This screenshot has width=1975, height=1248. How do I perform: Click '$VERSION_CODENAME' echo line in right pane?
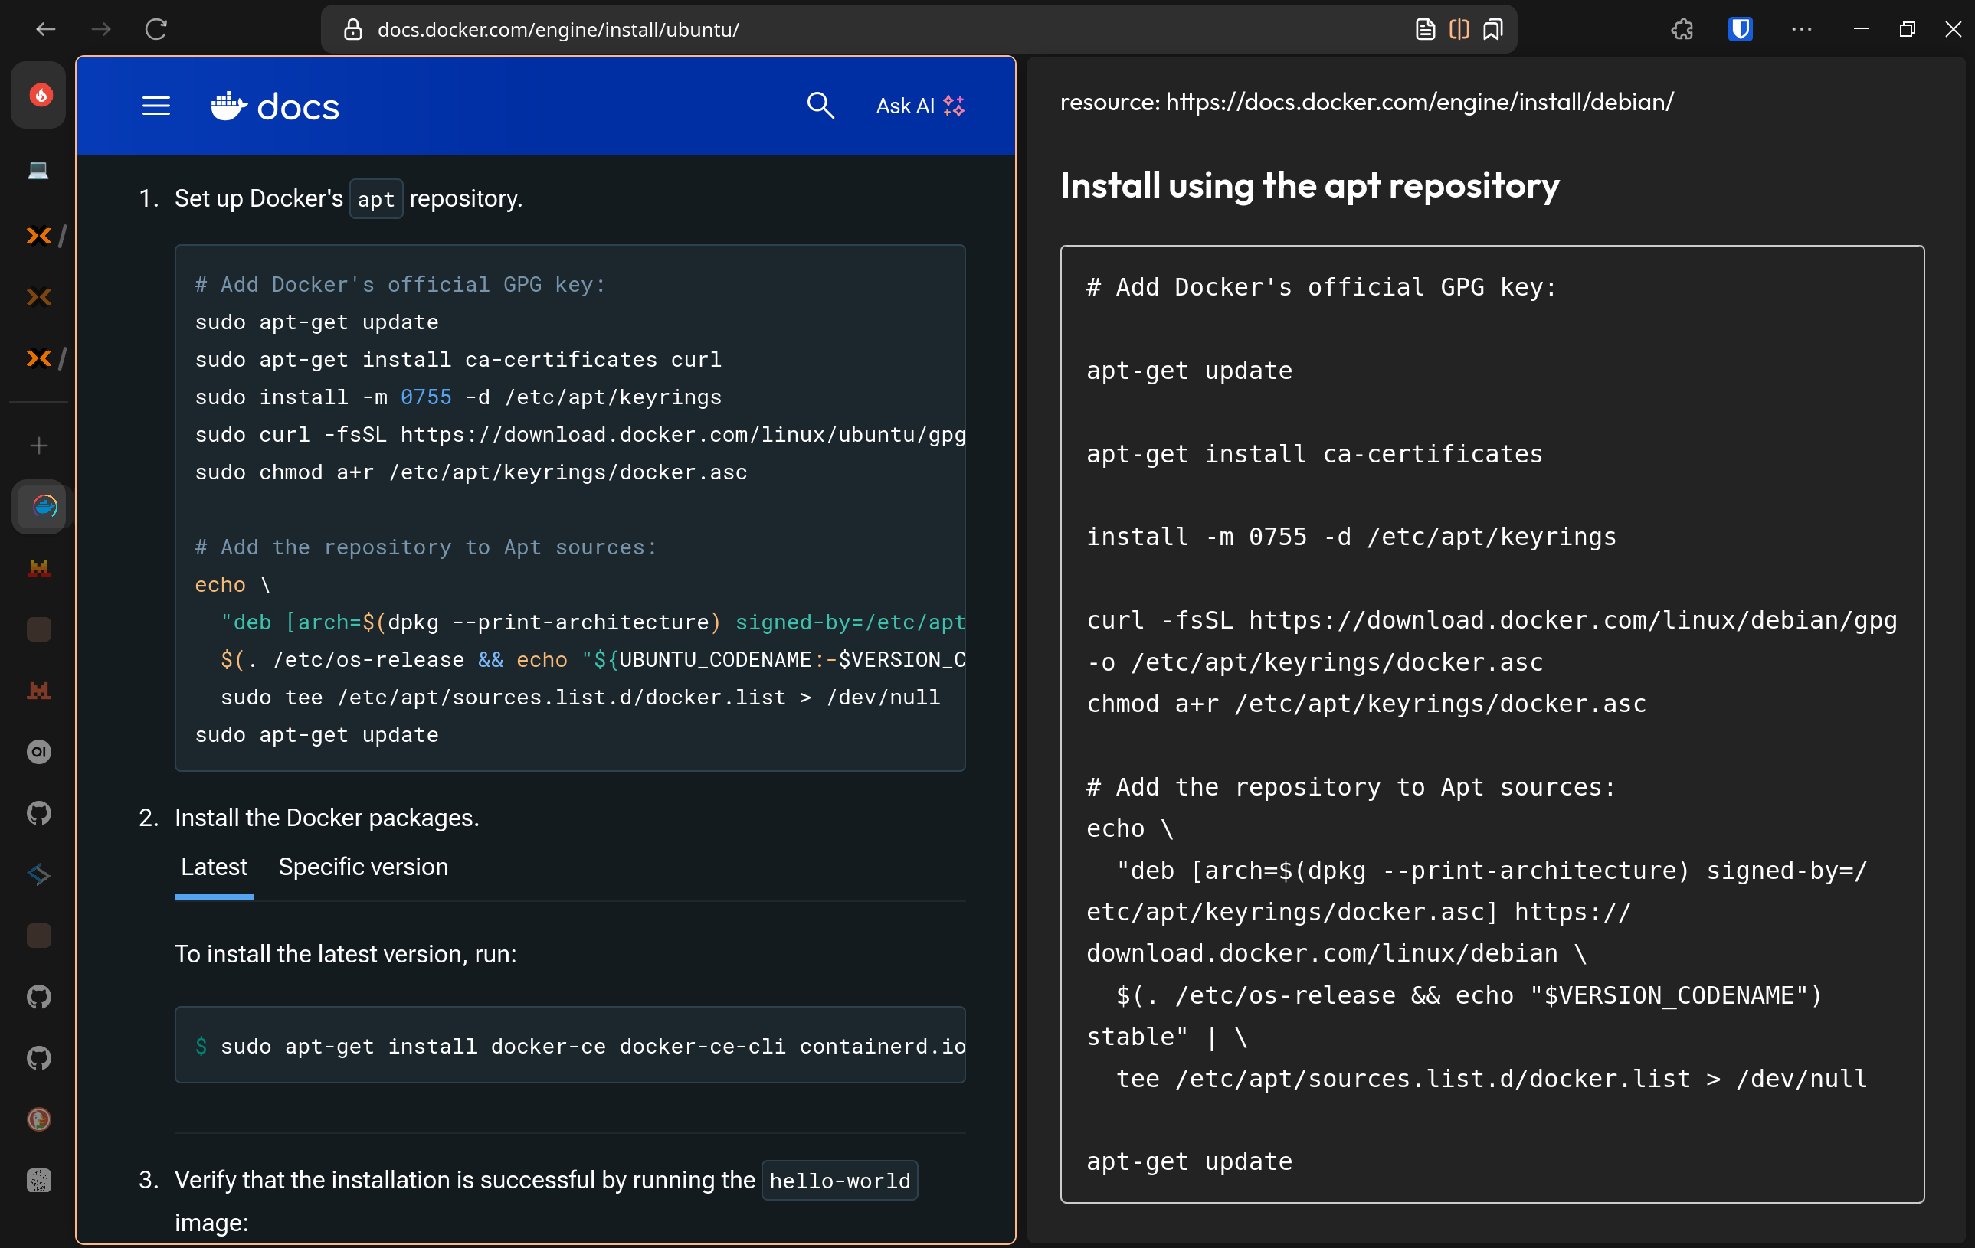[1469, 995]
